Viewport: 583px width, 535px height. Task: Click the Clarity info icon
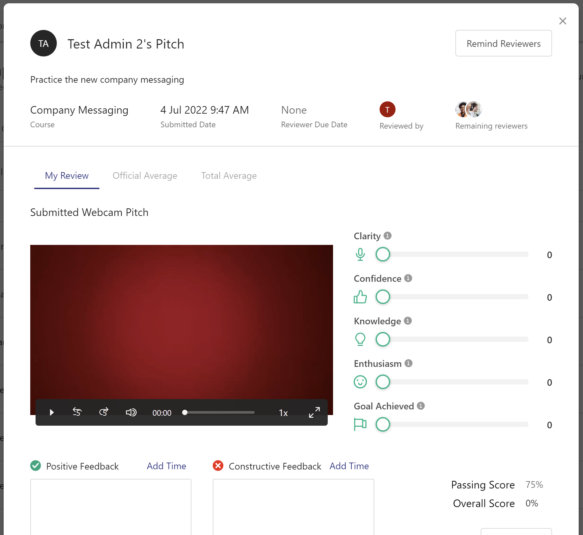(x=387, y=236)
